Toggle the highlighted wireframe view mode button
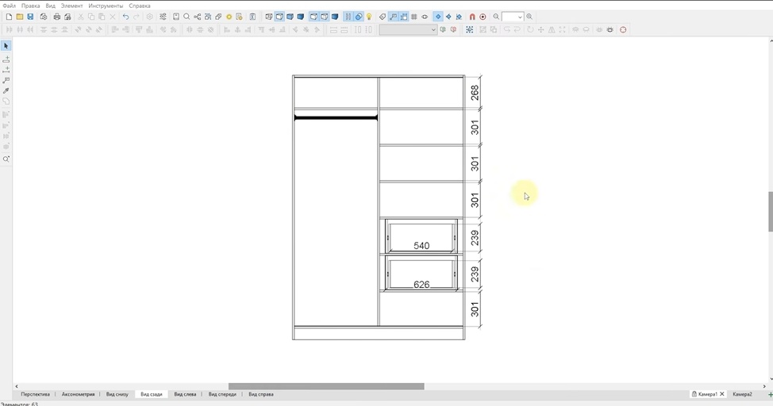Viewport: 773px width, 406px height. [x=279, y=17]
